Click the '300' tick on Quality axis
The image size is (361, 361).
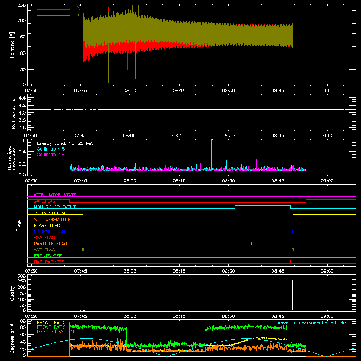click(21, 276)
